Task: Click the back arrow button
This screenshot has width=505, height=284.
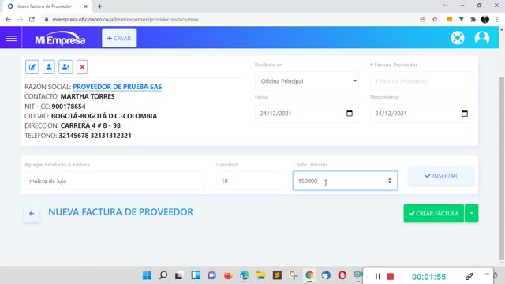Action: 32,213
